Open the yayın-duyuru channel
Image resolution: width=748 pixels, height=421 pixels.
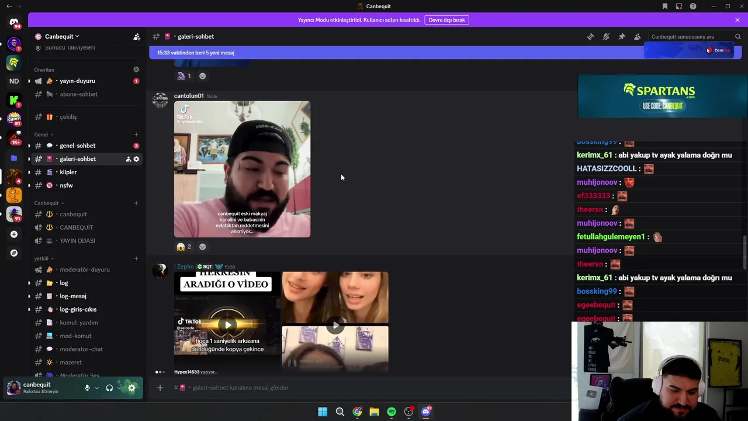86,81
